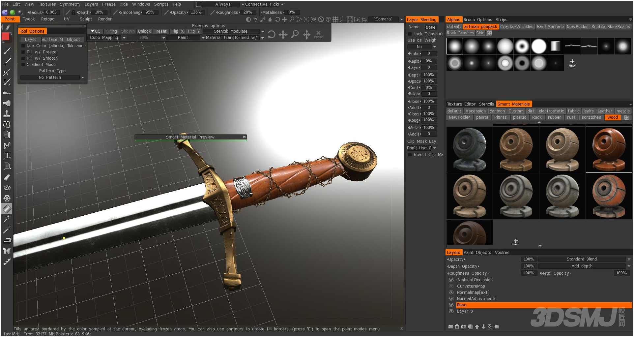Click the axis gizmo icon in viewport toolbar
This screenshot has height=337, width=634.
pyautogui.click(x=343, y=19)
